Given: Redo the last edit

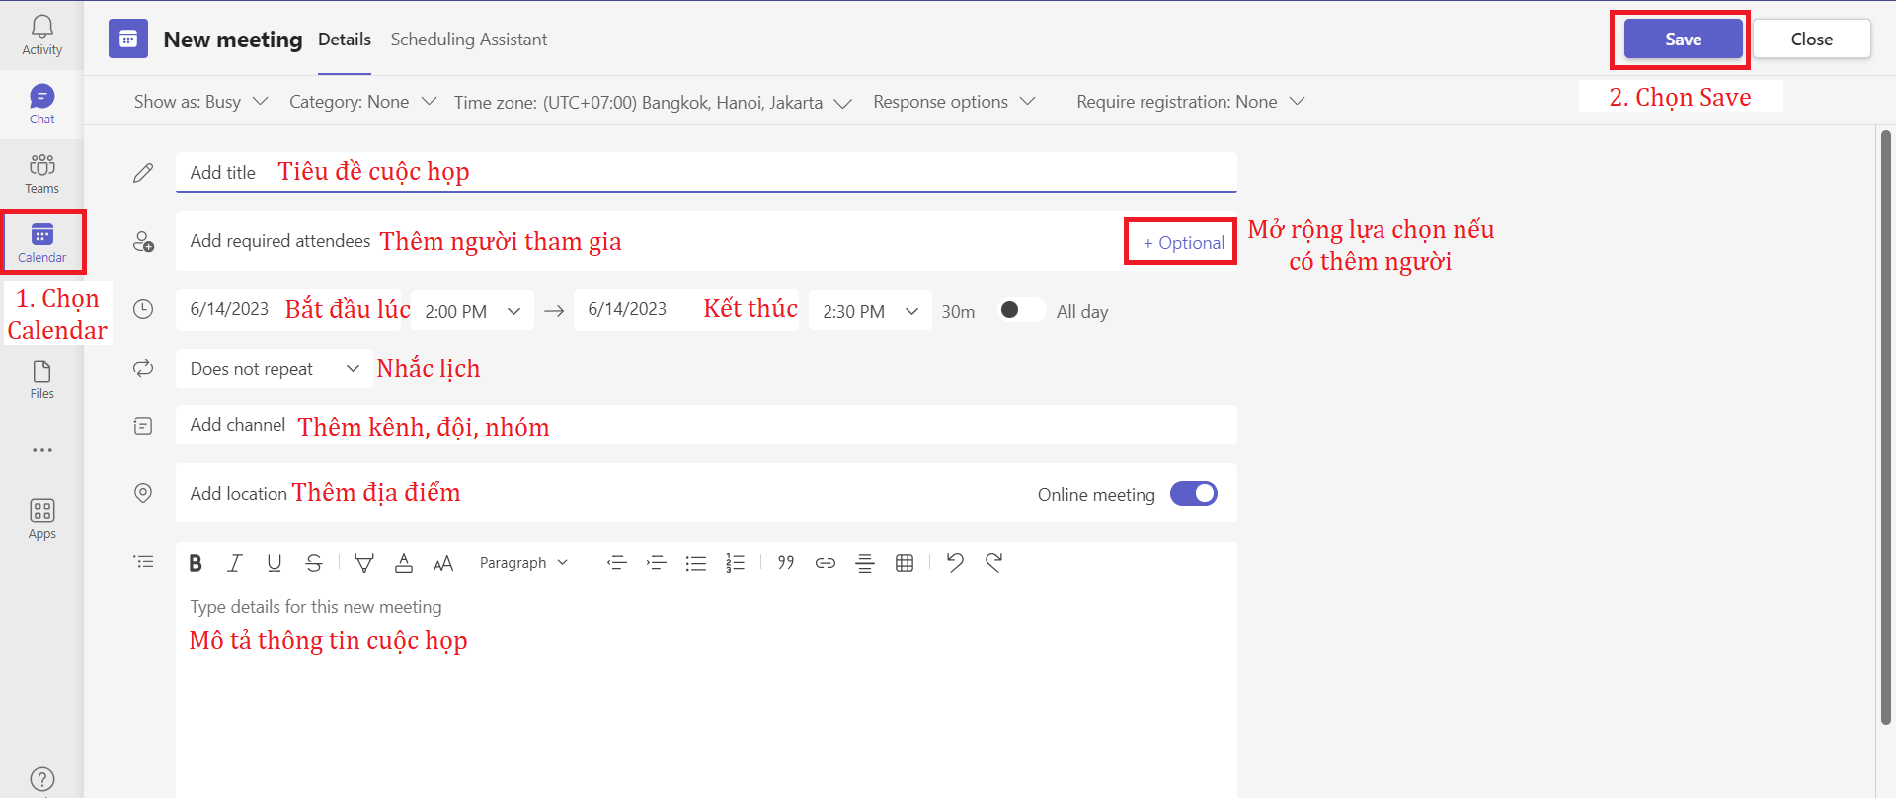Looking at the screenshot, I should coord(994,563).
